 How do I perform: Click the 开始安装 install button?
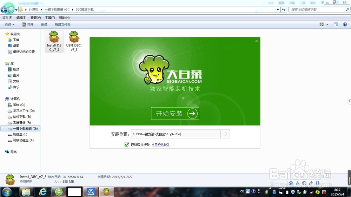click(175, 114)
